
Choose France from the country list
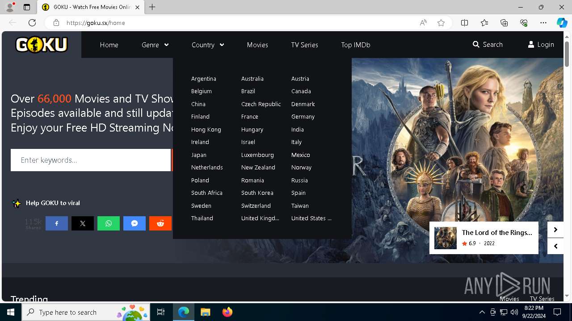click(250, 116)
